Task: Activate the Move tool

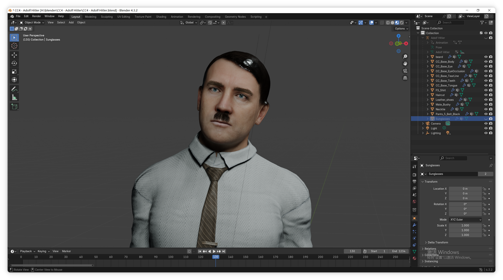Action: tap(14, 55)
